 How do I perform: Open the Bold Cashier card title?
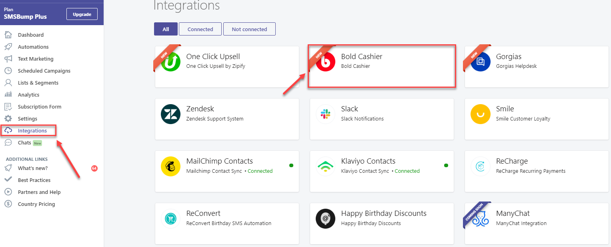point(362,56)
